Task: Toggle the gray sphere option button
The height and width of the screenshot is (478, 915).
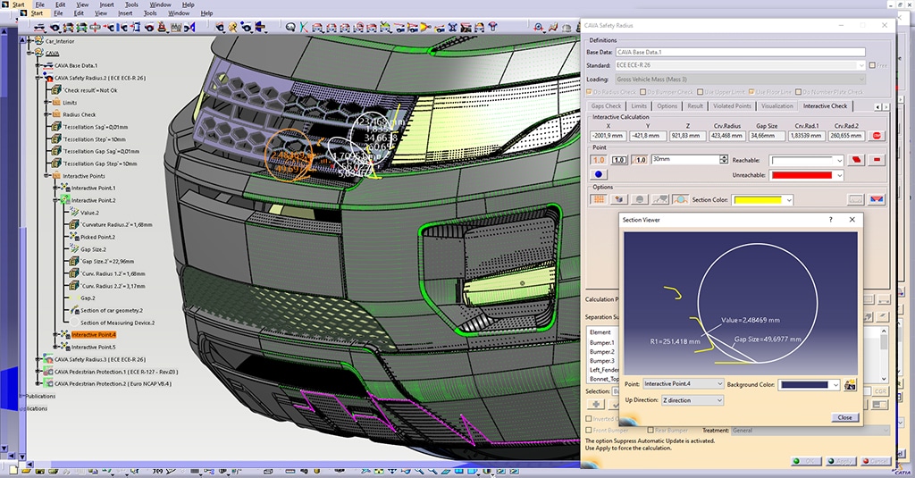Action: click(x=640, y=199)
